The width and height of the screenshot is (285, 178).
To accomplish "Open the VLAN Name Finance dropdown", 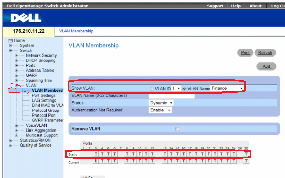I will 227,88.
